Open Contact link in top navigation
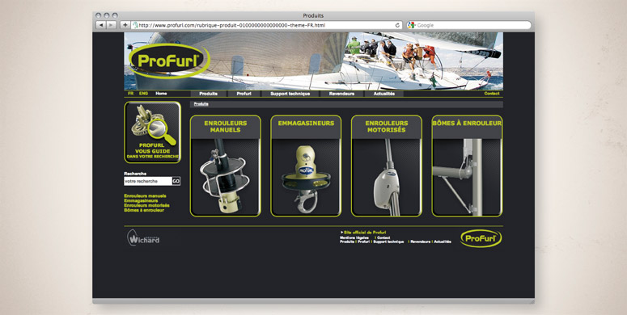Viewport: 627px width, 315px height. click(x=492, y=94)
